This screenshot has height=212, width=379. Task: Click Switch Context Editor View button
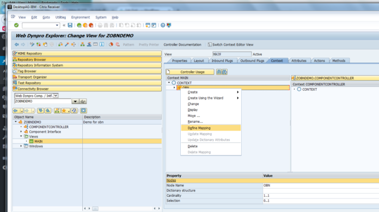pos(230,45)
